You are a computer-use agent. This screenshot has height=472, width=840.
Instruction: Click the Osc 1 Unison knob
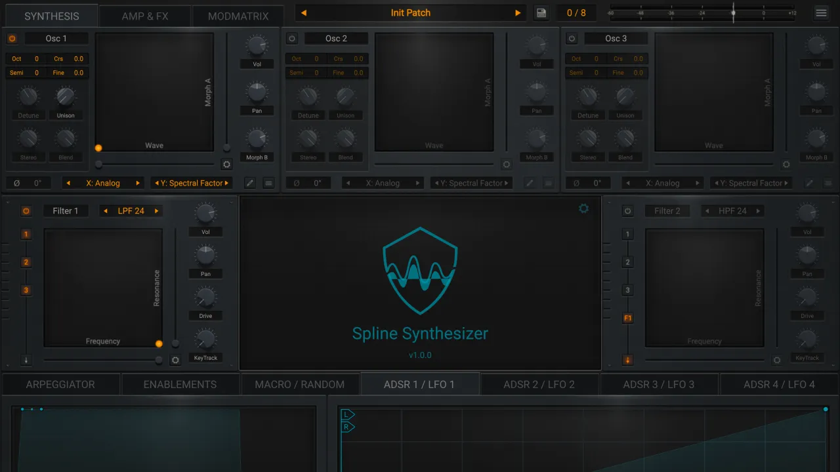66,96
